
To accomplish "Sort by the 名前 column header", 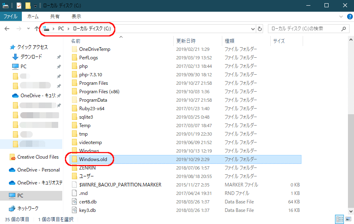I will click(76, 41).
